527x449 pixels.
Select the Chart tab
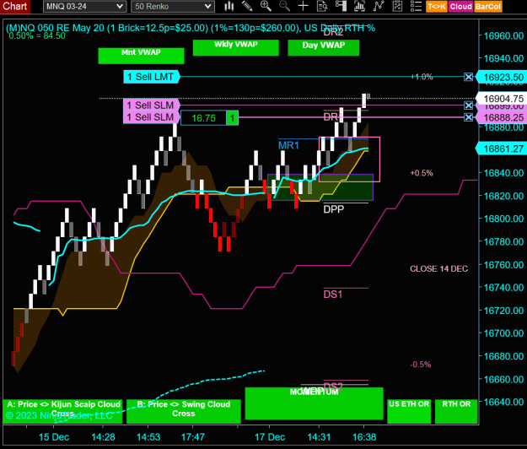15,7
